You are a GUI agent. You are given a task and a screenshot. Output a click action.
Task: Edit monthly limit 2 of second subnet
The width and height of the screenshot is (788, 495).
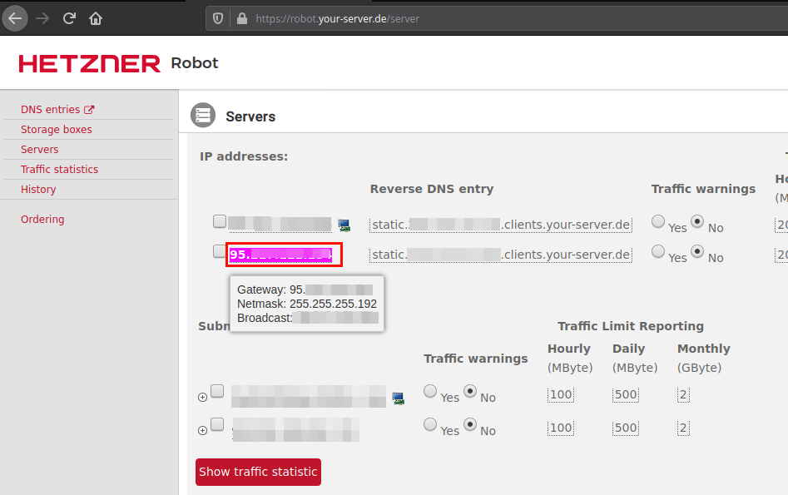pos(683,428)
